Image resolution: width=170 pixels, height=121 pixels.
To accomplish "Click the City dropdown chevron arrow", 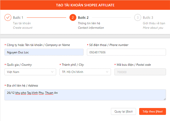I will click(107, 72).
